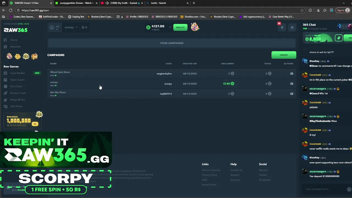Click the browser back arrow
The image size is (352, 198).
click(x=4, y=10)
